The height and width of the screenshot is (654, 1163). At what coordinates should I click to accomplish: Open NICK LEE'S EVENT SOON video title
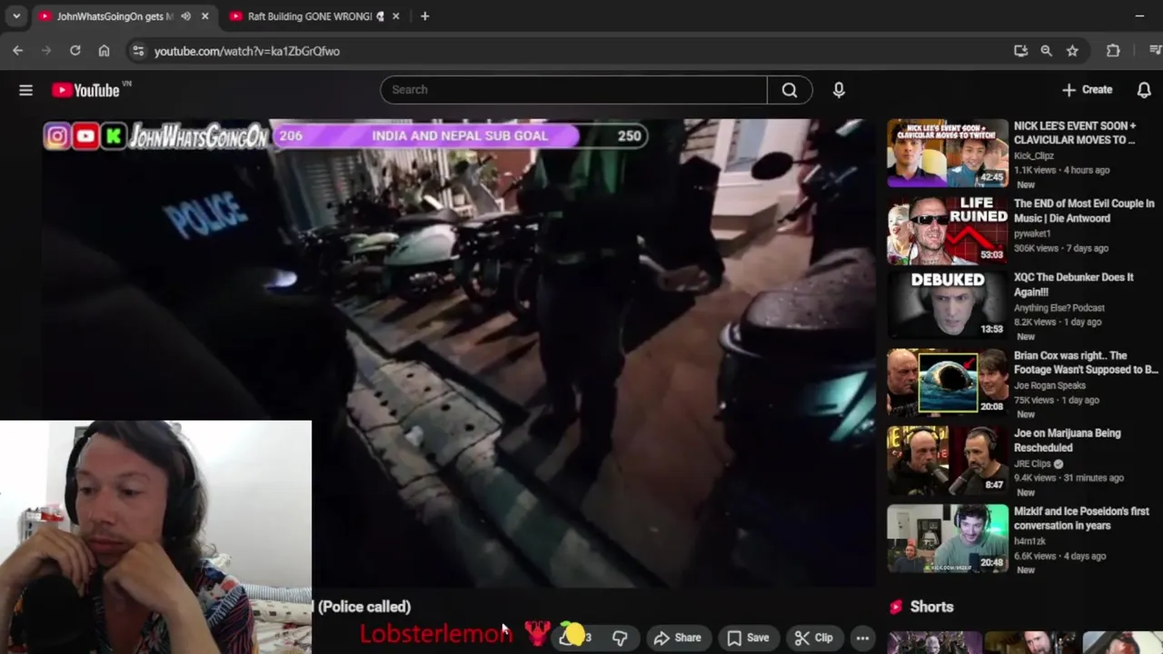click(x=1075, y=133)
